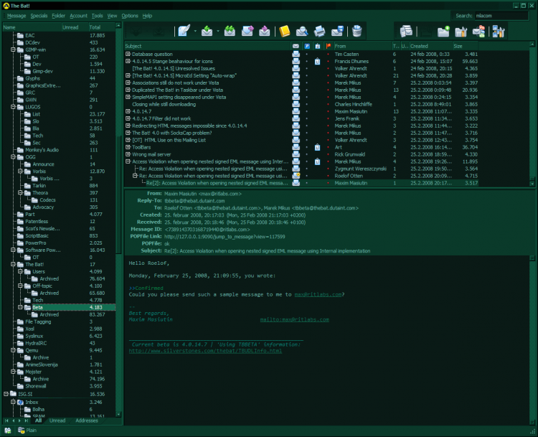Viewport: 538px width, 437px height.
Task: Sort by the blue P parked column
Action: tap(307, 46)
